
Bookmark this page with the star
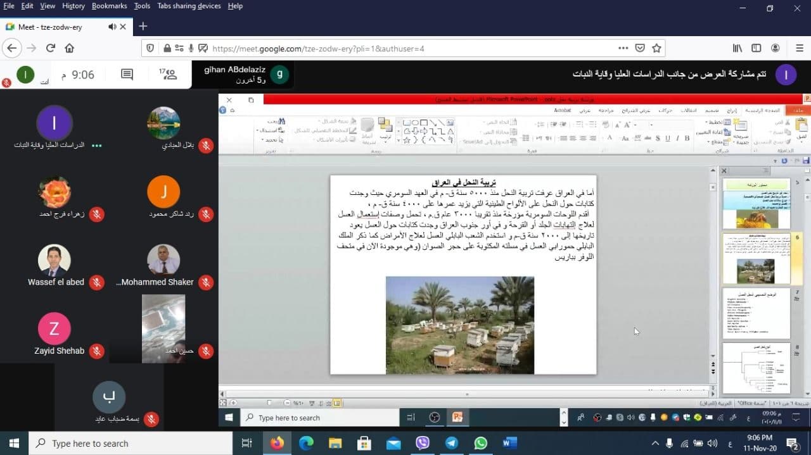657,48
